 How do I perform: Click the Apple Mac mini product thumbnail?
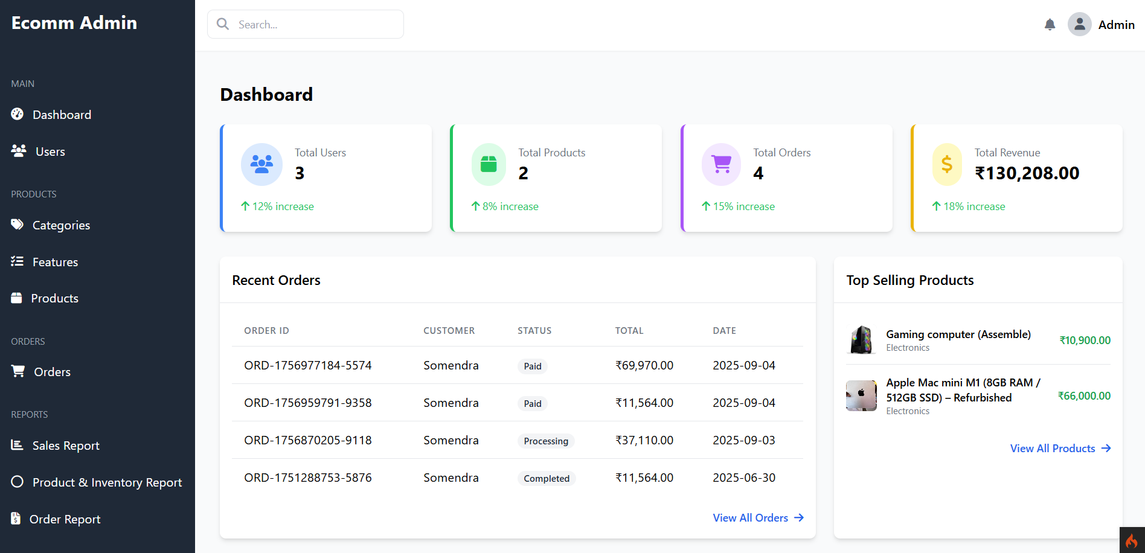[861, 396]
